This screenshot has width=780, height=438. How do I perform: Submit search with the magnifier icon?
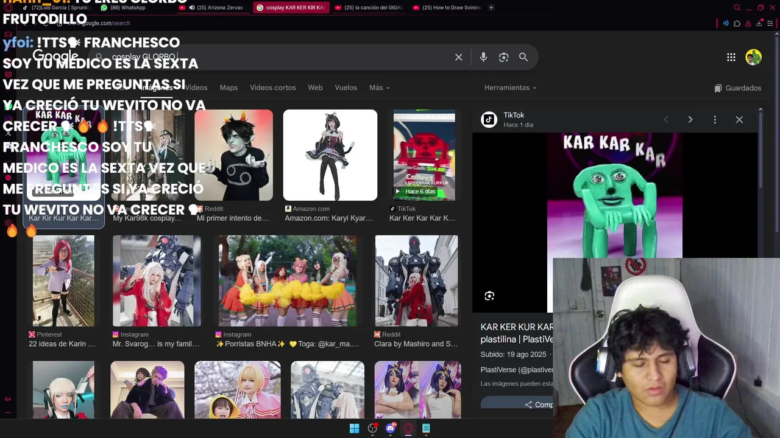pos(523,57)
